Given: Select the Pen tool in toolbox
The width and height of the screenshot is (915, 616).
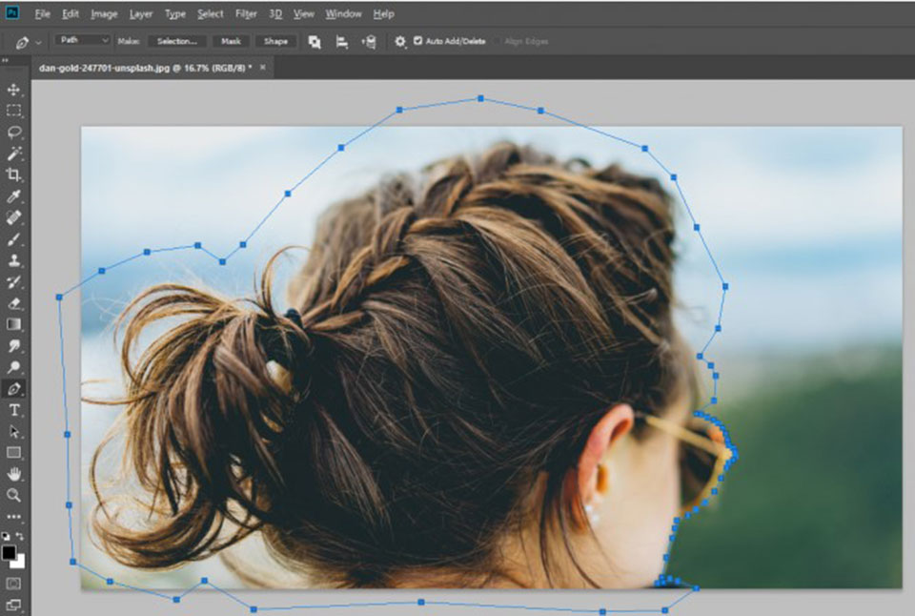Looking at the screenshot, I should coord(13,388).
